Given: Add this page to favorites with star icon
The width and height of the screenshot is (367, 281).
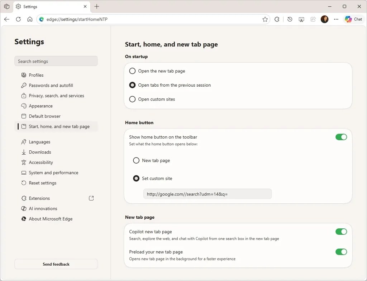Looking at the screenshot, I should 265,19.
